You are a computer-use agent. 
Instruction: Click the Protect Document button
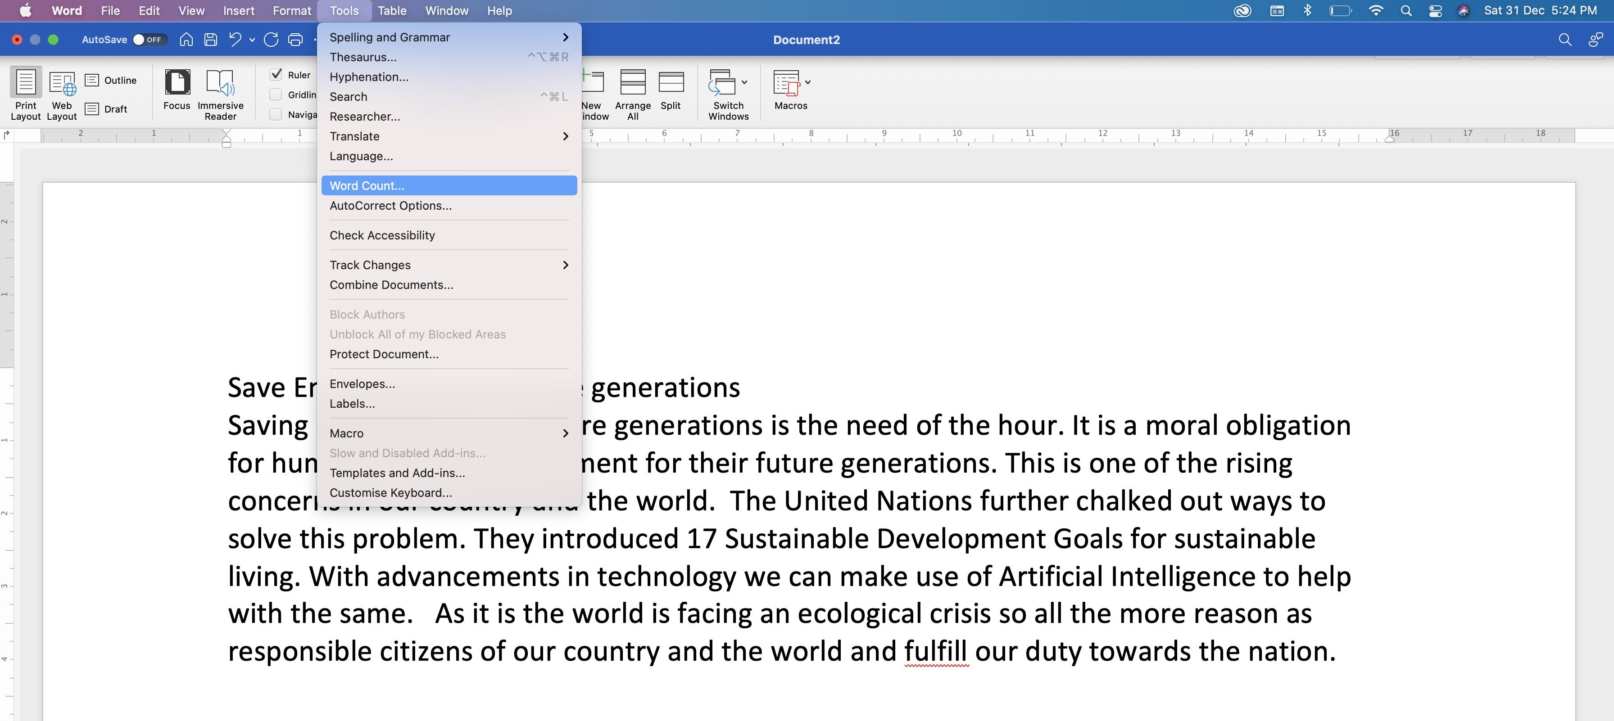[382, 354]
